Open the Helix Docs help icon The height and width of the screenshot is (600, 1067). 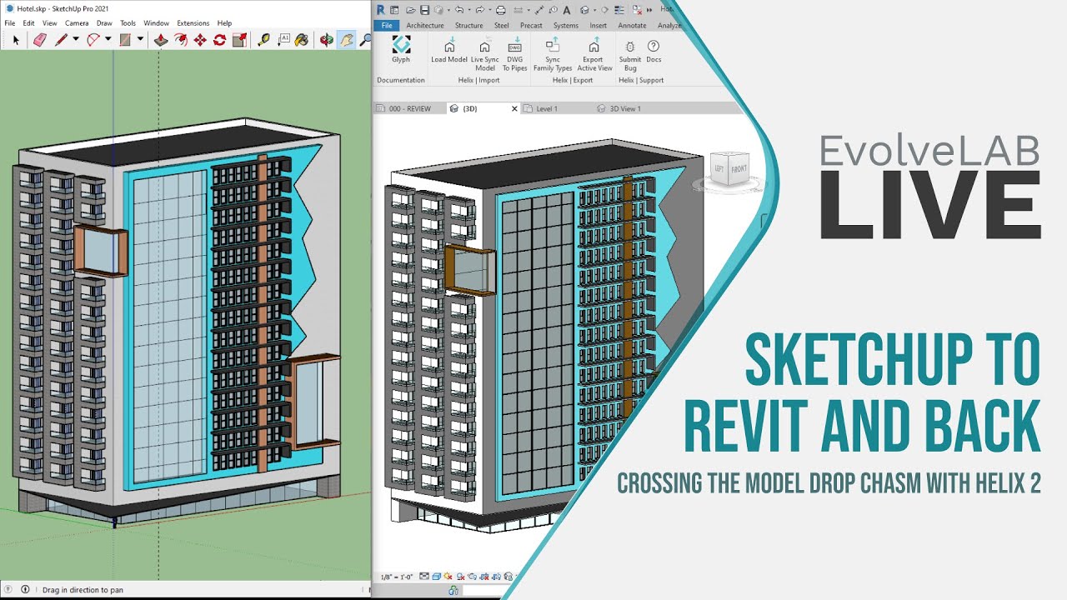click(x=654, y=50)
